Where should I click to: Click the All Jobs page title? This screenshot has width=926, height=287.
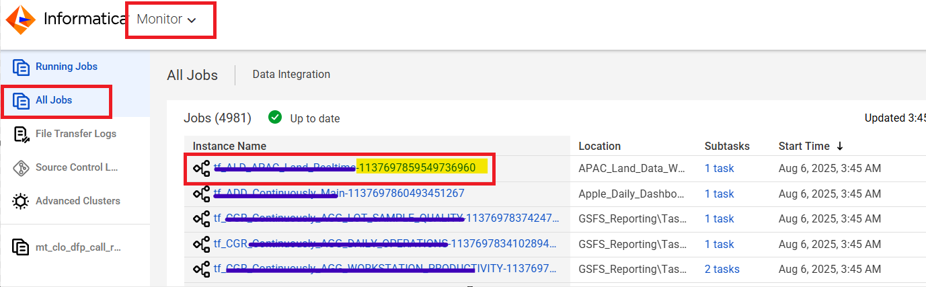pyautogui.click(x=192, y=75)
